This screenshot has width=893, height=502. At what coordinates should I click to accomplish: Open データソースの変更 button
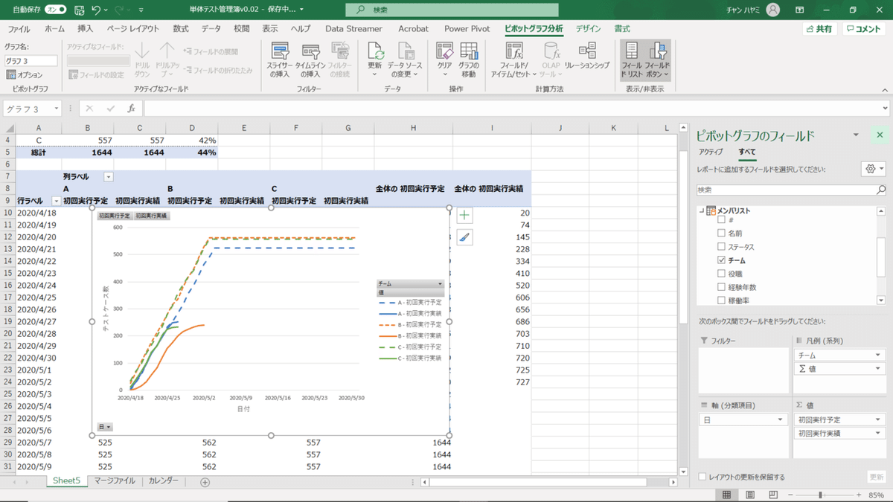pyautogui.click(x=406, y=59)
